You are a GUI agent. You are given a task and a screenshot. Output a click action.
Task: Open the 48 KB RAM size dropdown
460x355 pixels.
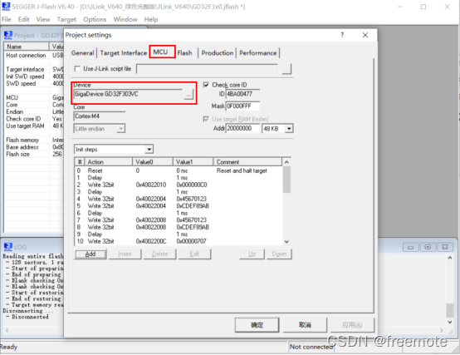pos(289,129)
